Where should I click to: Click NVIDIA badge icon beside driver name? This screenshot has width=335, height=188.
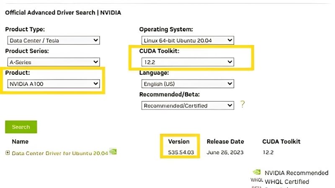pyautogui.click(x=113, y=152)
